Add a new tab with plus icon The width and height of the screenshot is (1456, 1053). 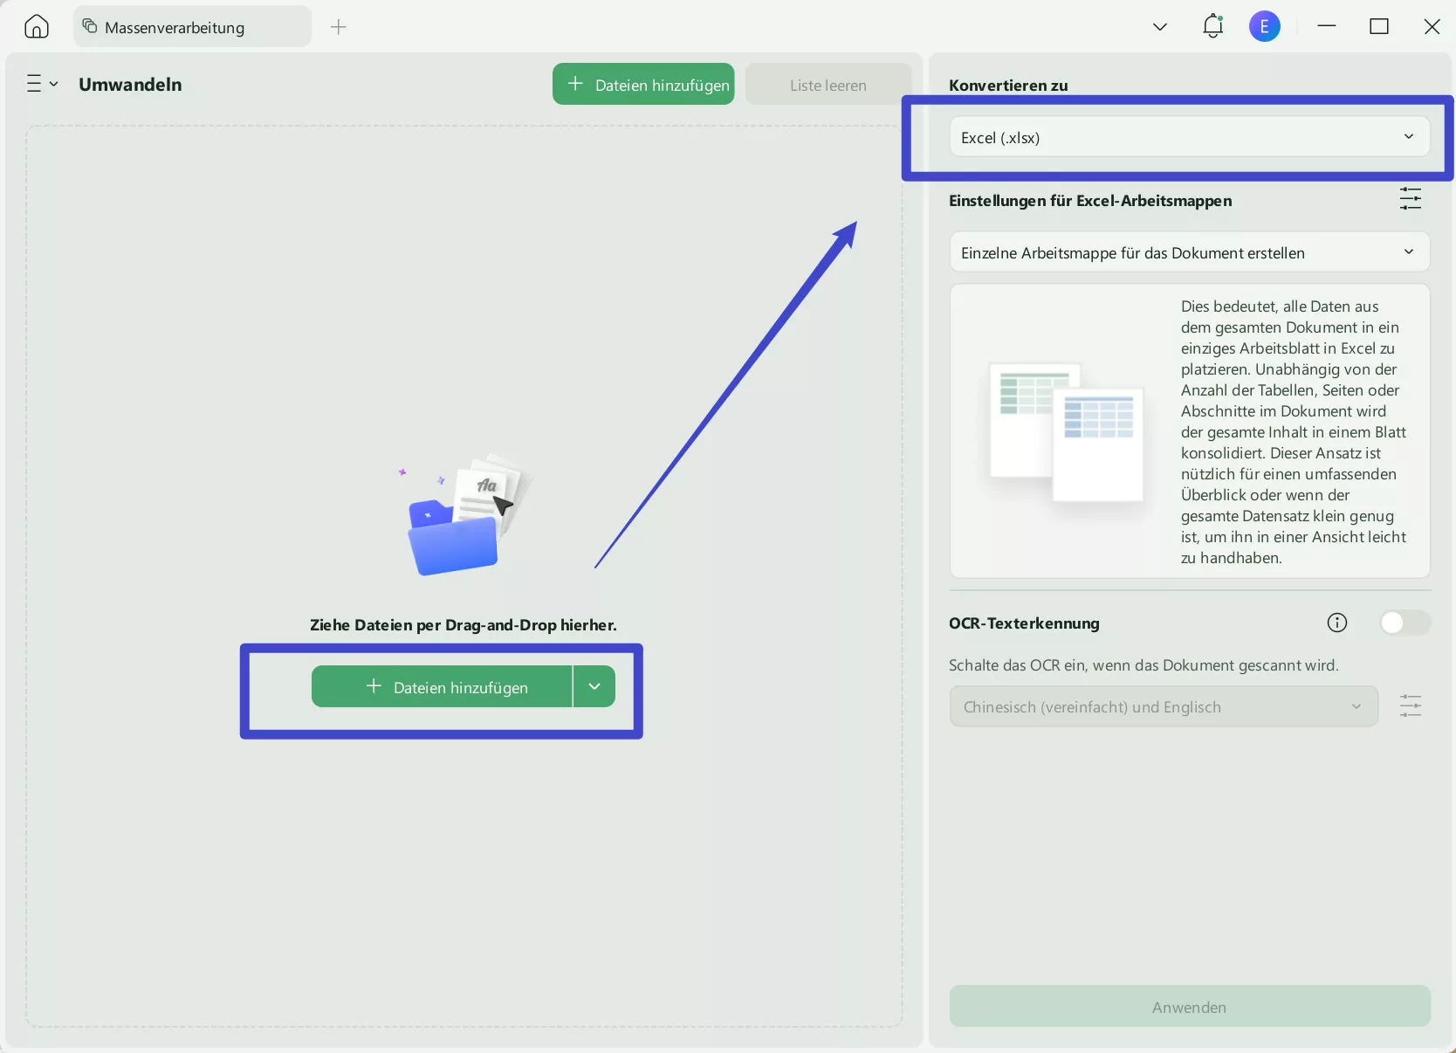point(339,27)
